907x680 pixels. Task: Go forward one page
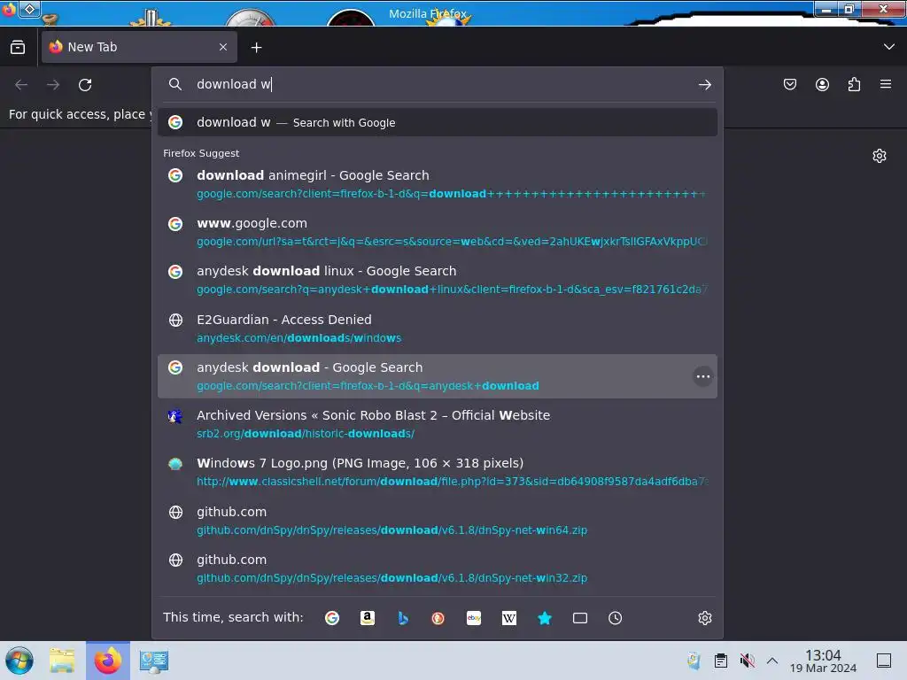53,85
